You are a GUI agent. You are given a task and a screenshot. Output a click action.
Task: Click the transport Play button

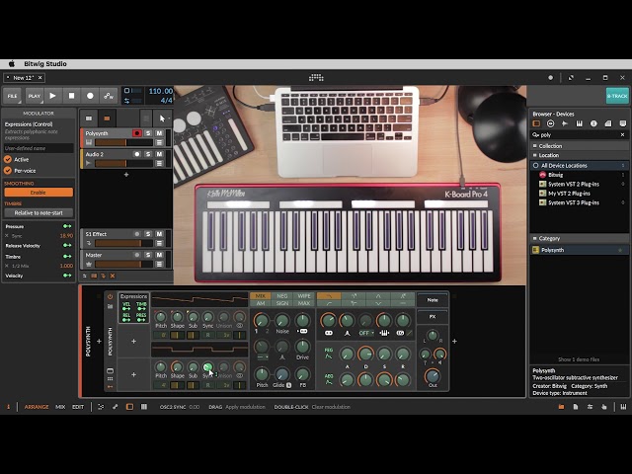click(52, 96)
